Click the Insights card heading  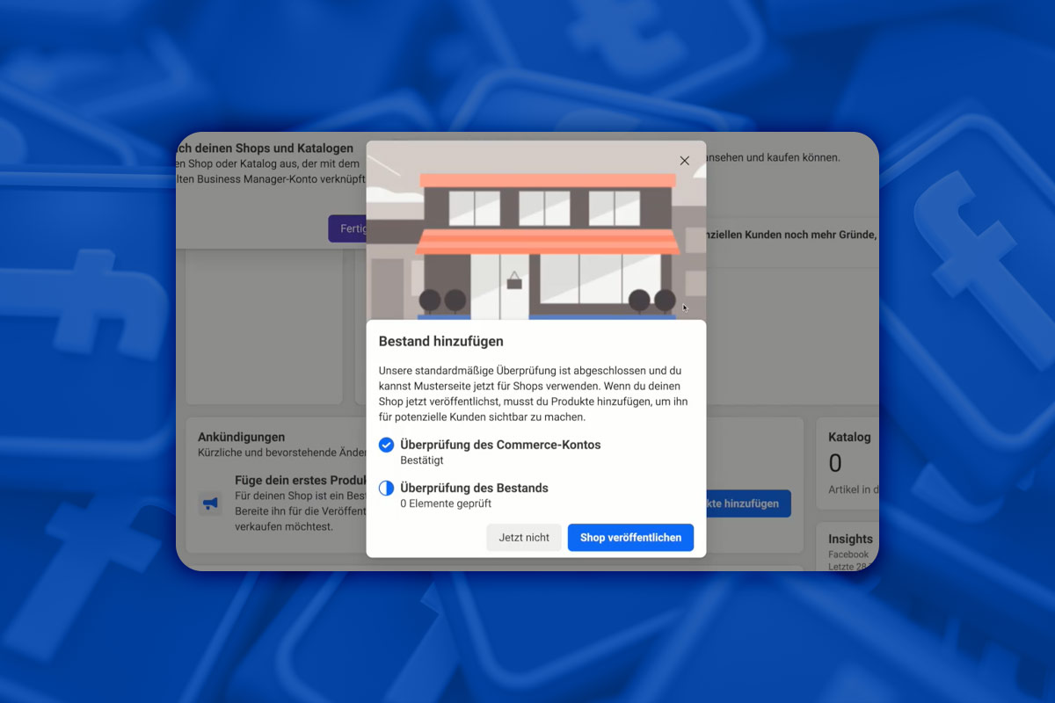[850, 539]
